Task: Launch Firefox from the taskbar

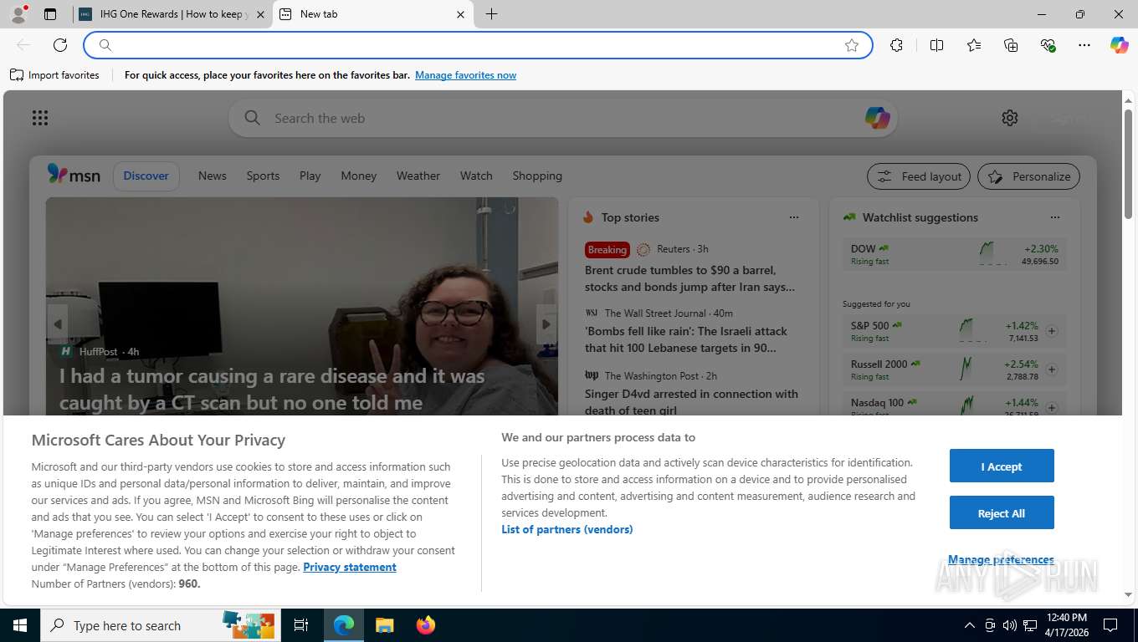Action: point(426,625)
